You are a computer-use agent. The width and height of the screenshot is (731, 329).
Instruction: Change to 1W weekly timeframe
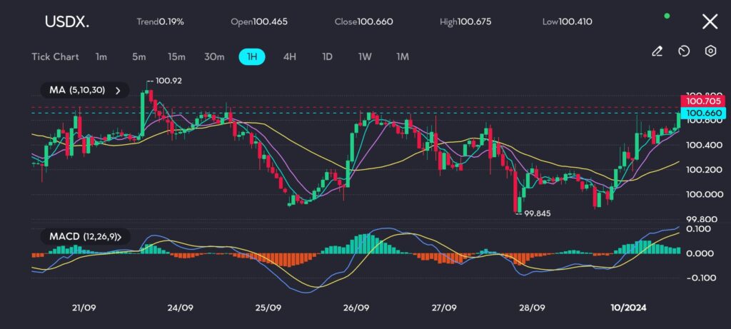(365, 56)
